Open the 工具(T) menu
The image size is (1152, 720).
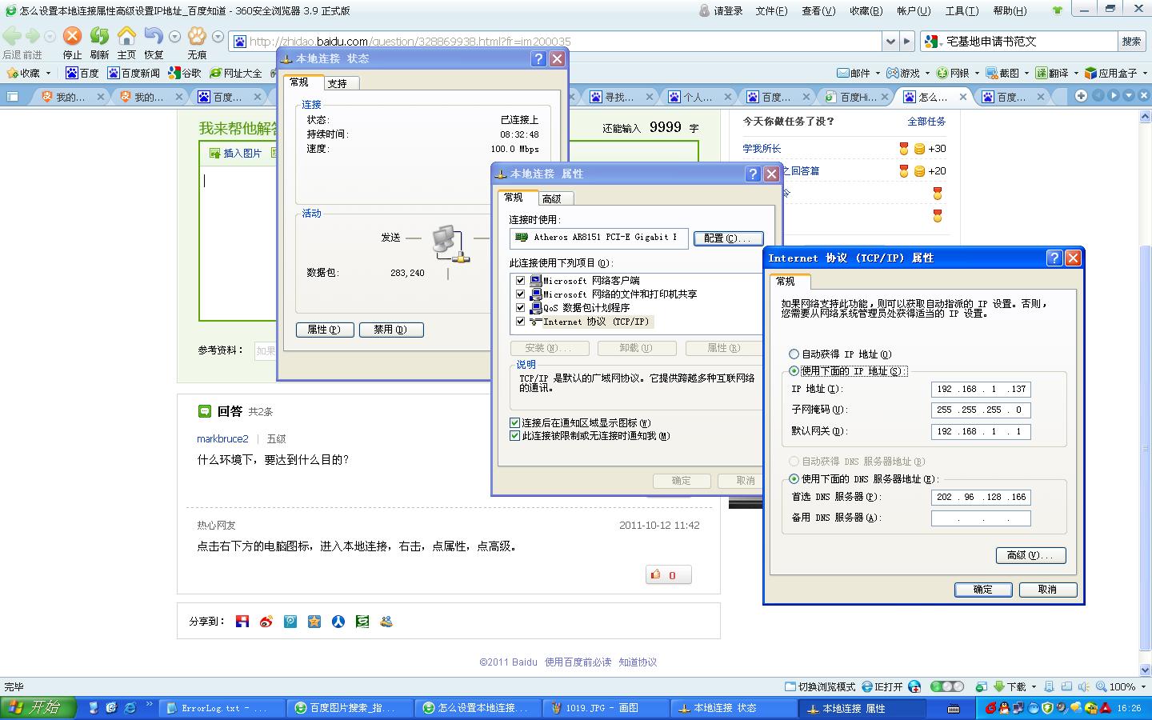961,10
